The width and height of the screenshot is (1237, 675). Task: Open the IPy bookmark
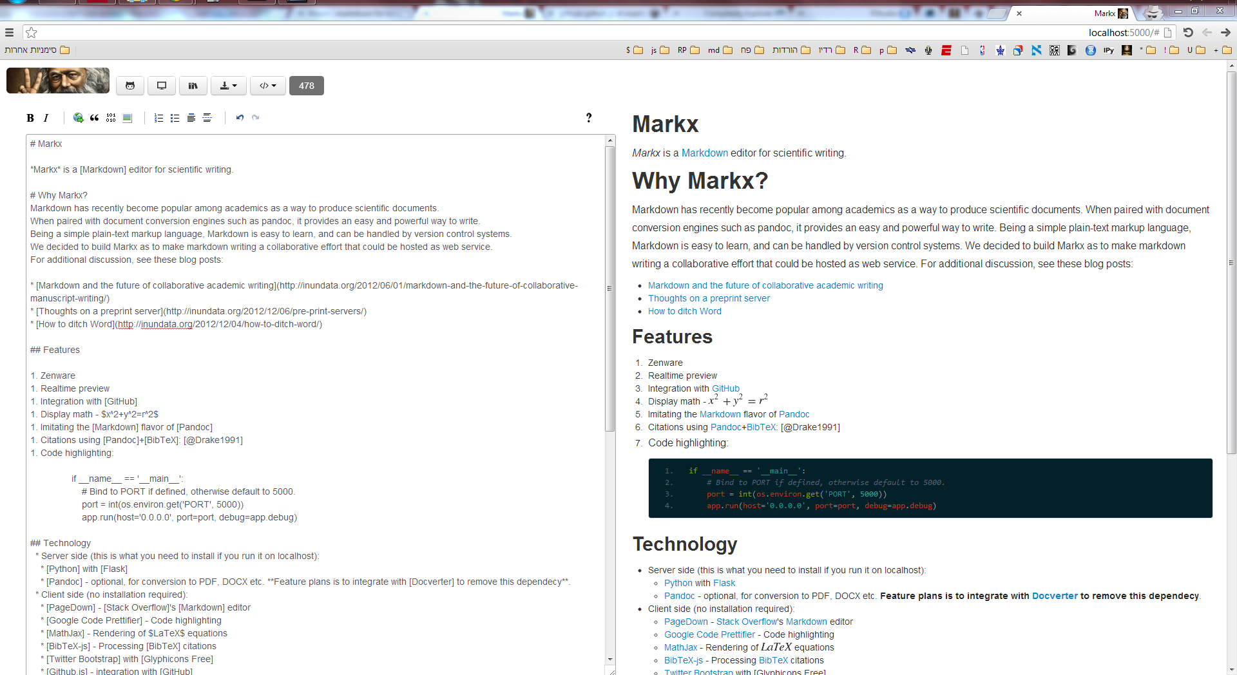pos(1109,50)
